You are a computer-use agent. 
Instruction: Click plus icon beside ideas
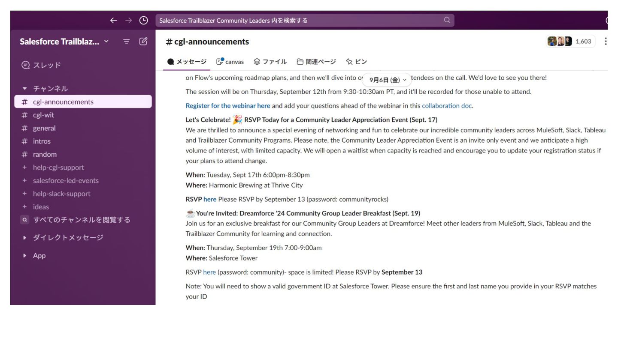(x=25, y=207)
